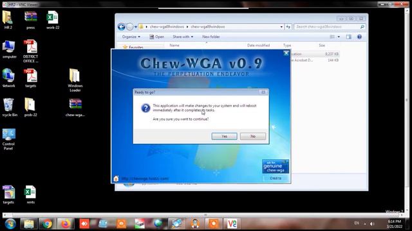Viewport: 412px width, 231px height.
Task: Sort by Size column header
Action: [x=322, y=46]
